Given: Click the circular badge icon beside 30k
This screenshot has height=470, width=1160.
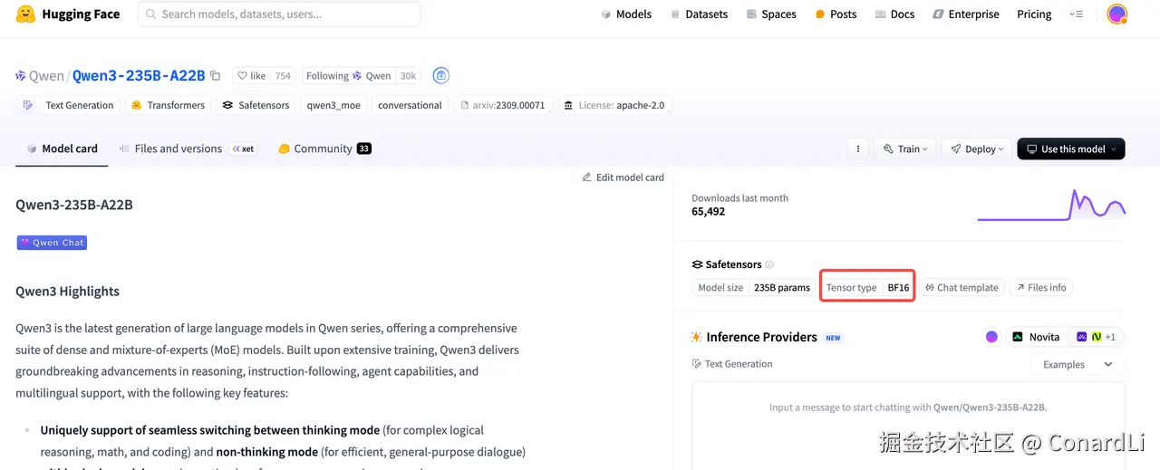Looking at the screenshot, I should (440, 76).
